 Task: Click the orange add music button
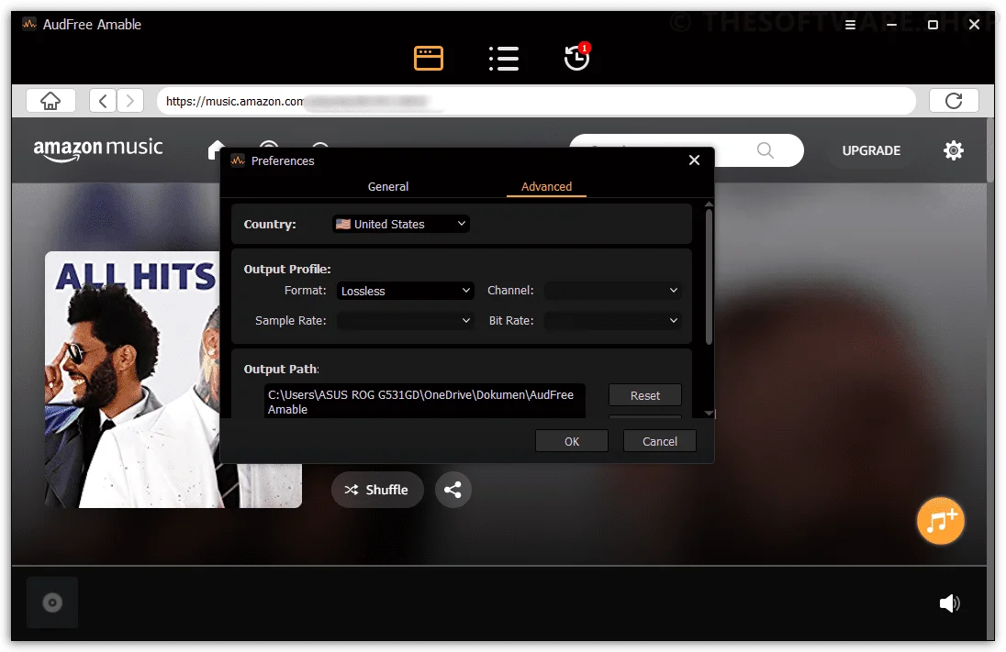[941, 521]
